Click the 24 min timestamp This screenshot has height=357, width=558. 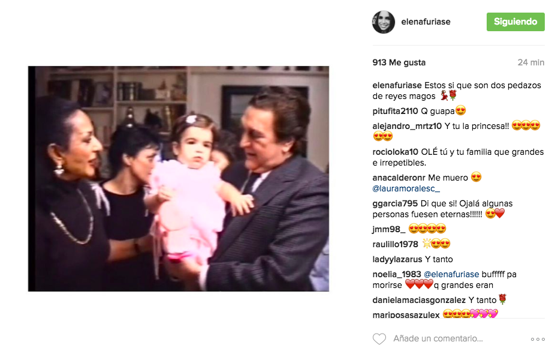coord(530,63)
